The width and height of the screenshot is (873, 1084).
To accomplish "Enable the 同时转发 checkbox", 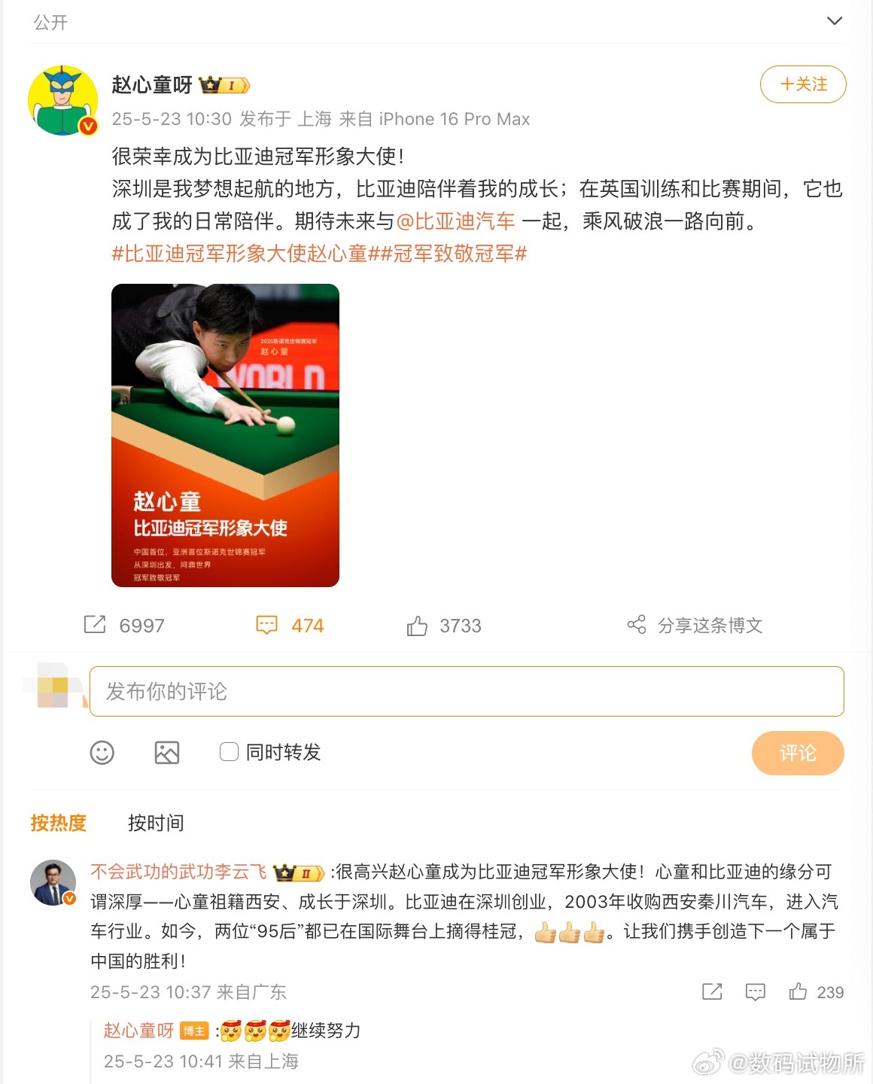I will point(229,751).
